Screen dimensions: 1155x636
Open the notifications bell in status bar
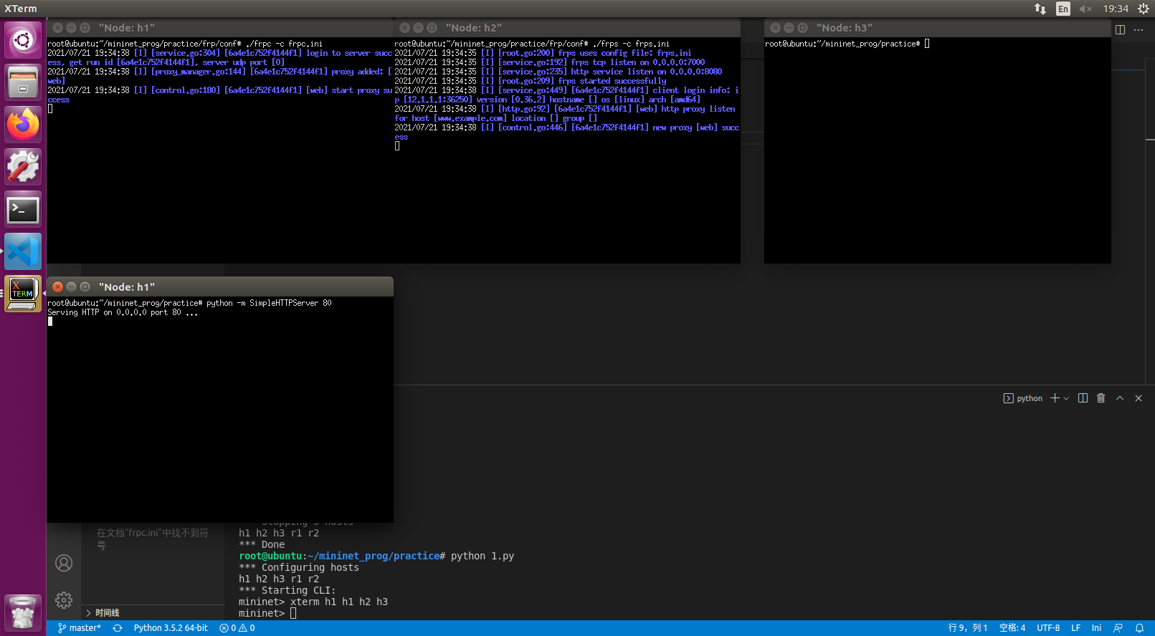click(1139, 628)
